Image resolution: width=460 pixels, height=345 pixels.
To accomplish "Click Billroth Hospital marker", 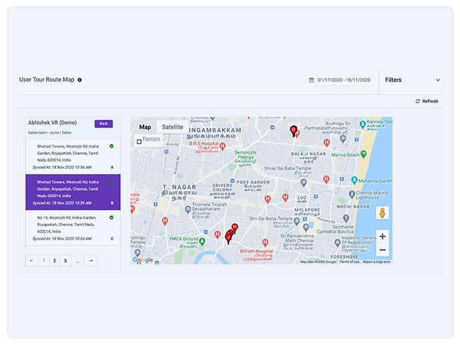I will coord(265,243).
